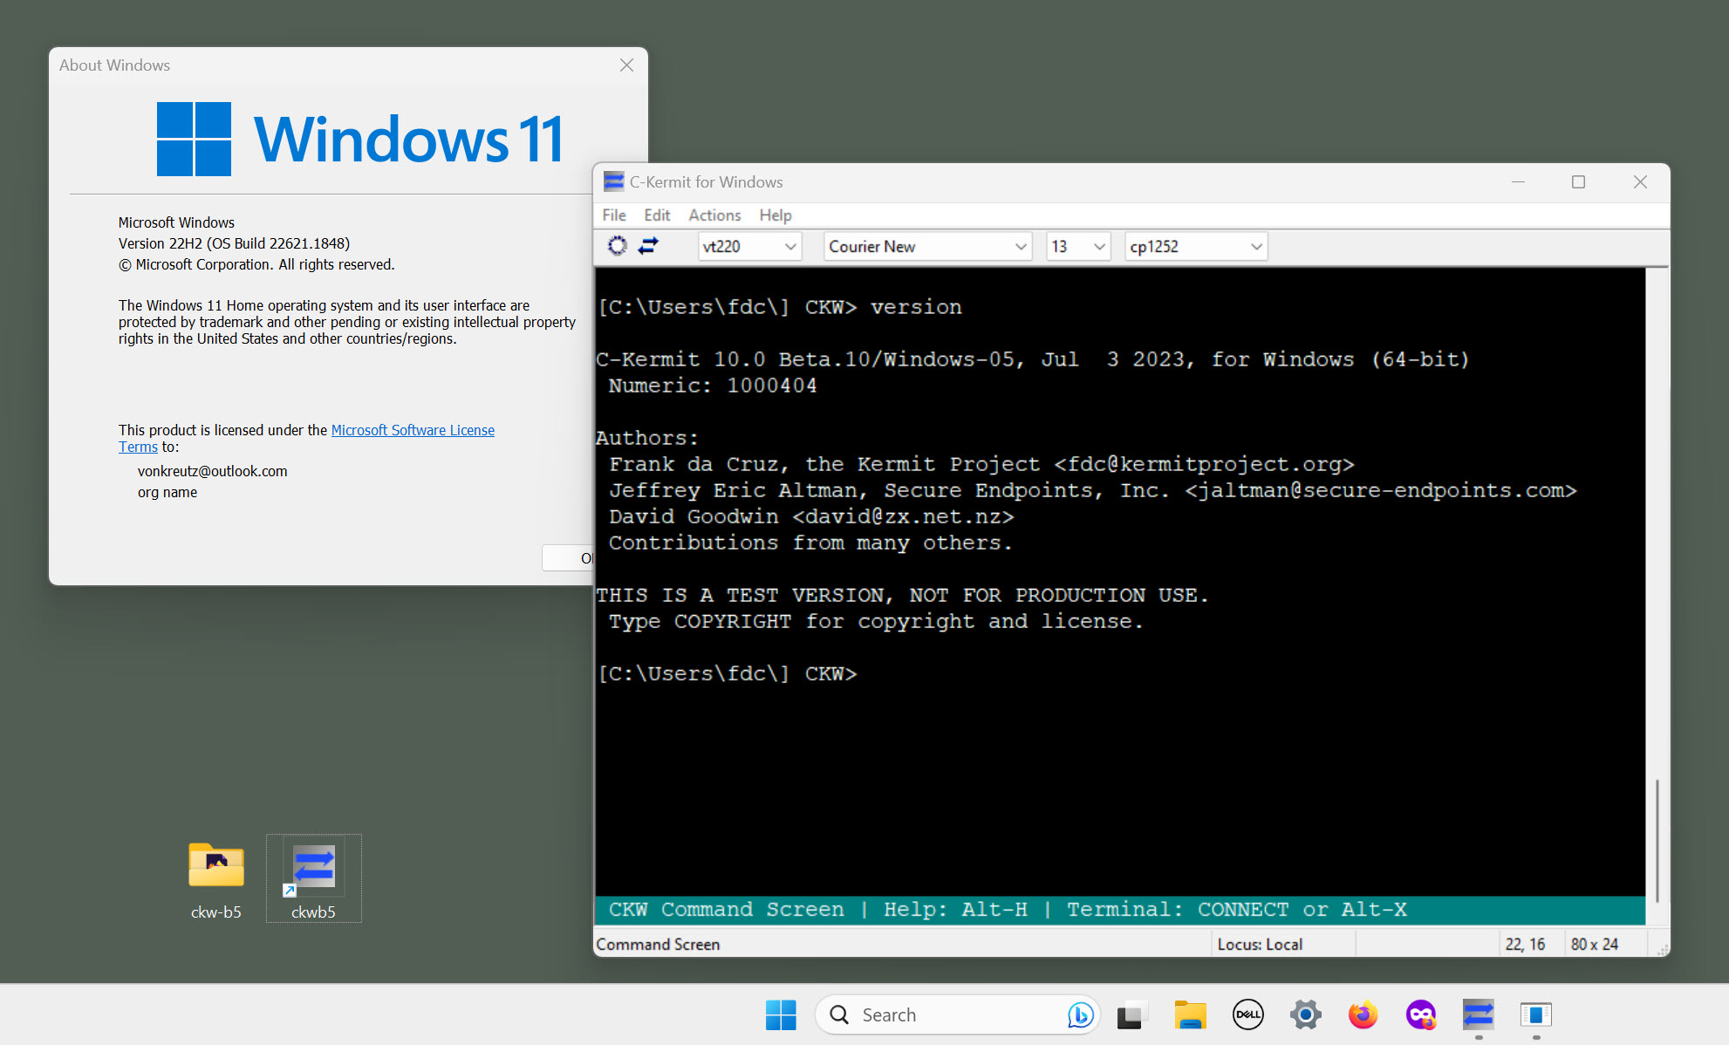This screenshot has height=1045, width=1729.
Task: Open Settings gear in taskbar
Action: pos(1305,1014)
